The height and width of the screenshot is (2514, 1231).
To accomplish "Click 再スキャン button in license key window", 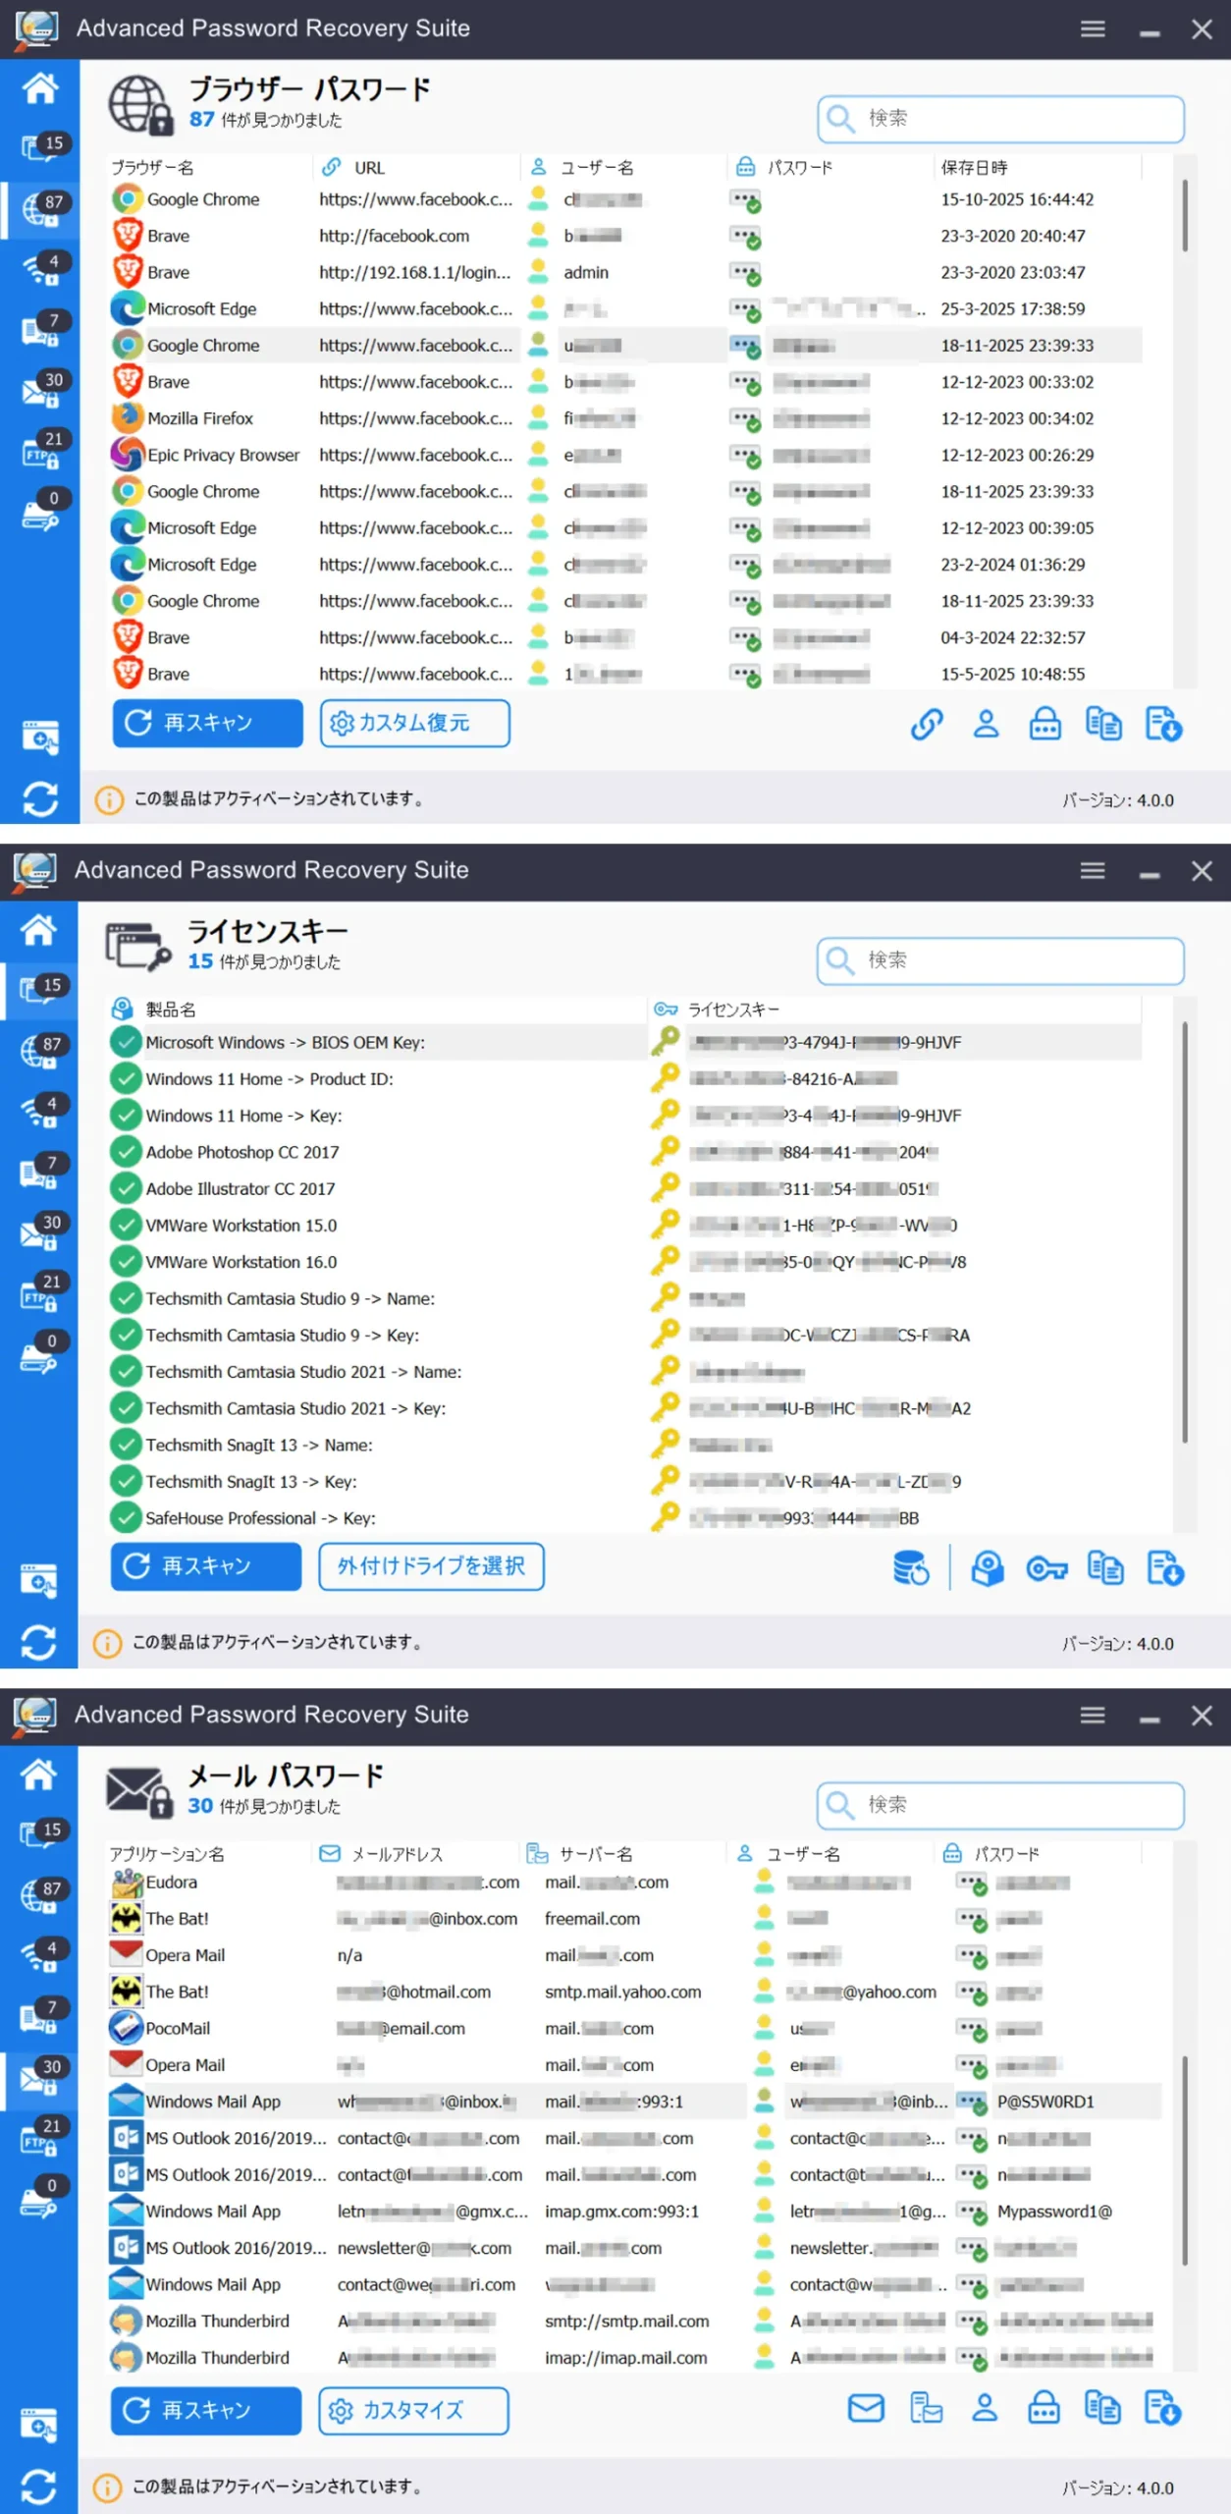I will click(206, 1565).
